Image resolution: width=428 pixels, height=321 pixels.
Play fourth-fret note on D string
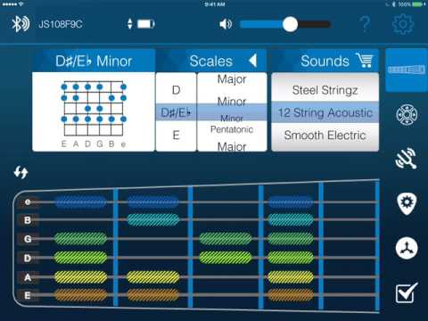tap(291, 258)
